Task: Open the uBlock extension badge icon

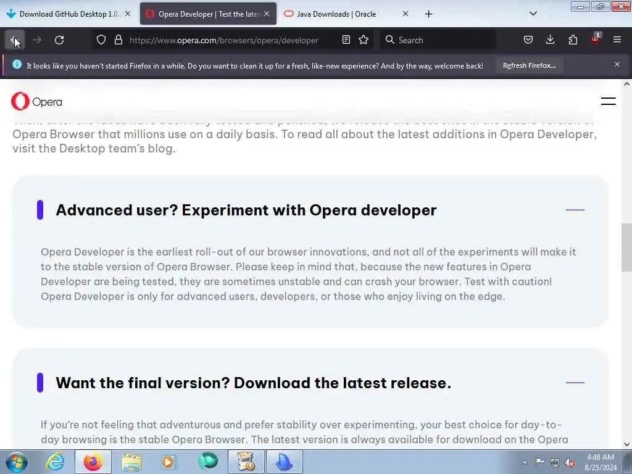Action: [596, 39]
